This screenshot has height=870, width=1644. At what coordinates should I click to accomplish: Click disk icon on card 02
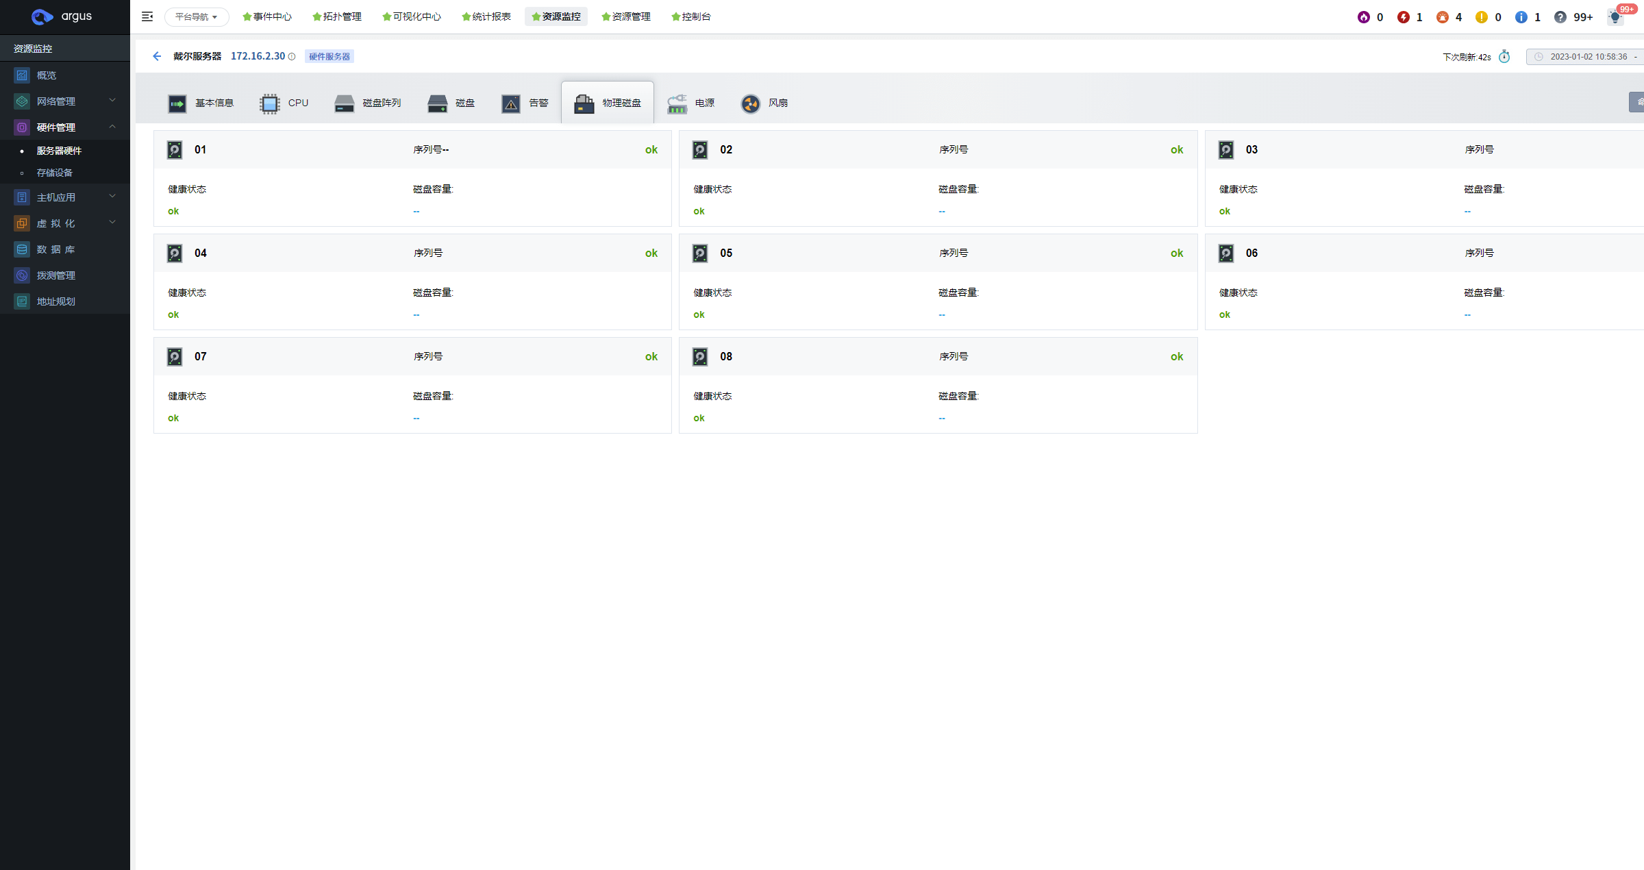pyautogui.click(x=700, y=150)
